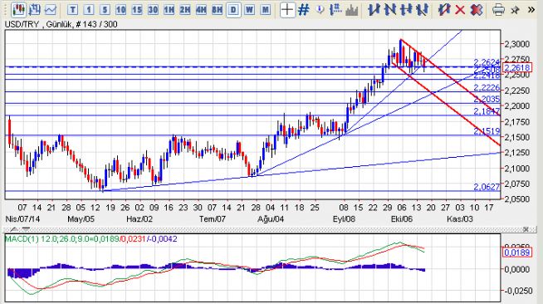Select 8H timeframe button
This screenshot has height=304, width=543.
(217, 10)
